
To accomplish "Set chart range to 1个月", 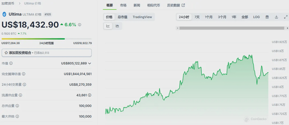I will [209, 17].
